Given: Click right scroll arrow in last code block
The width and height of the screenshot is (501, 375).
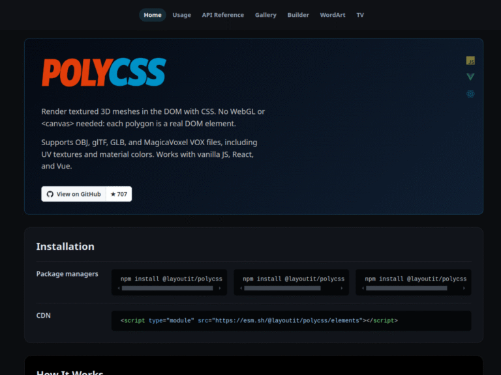Looking at the screenshot, I should [464, 288].
